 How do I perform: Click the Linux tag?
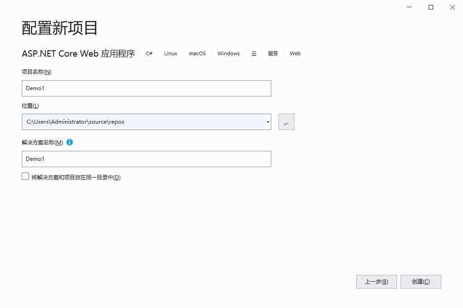pos(170,53)
